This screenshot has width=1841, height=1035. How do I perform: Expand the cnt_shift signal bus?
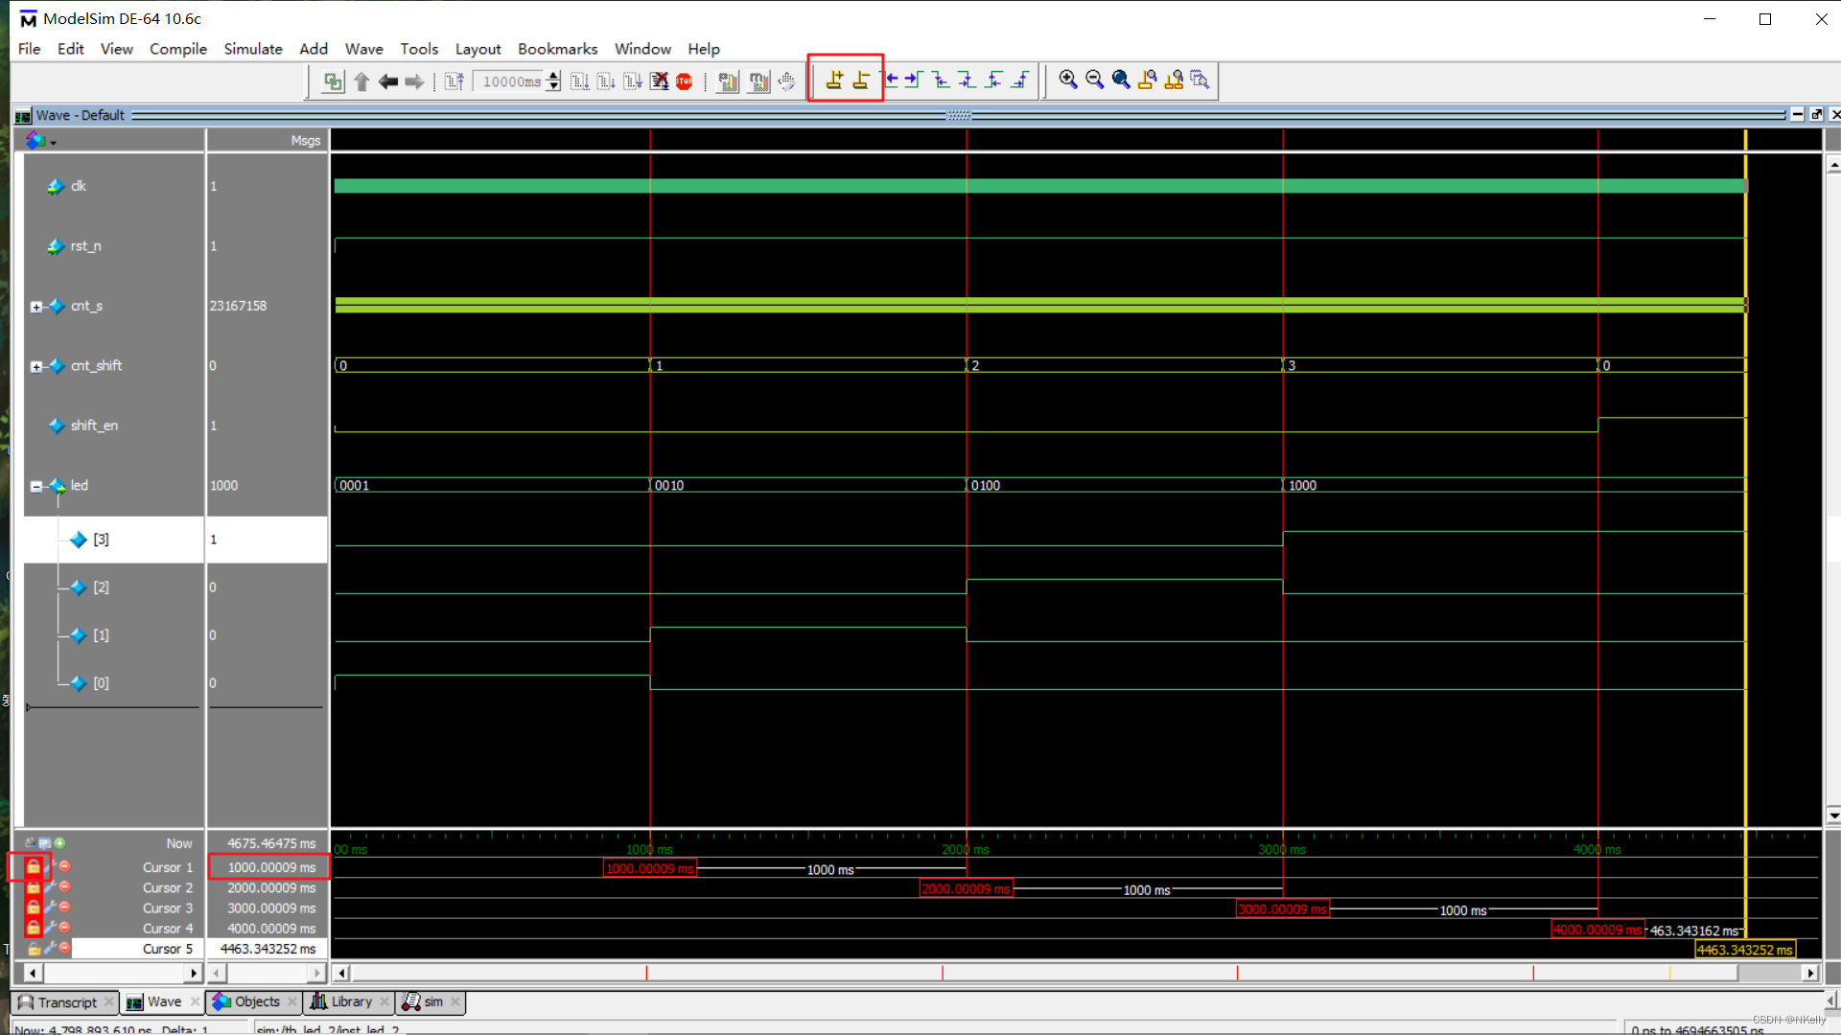pyautogui.click(x=36, y=366)
